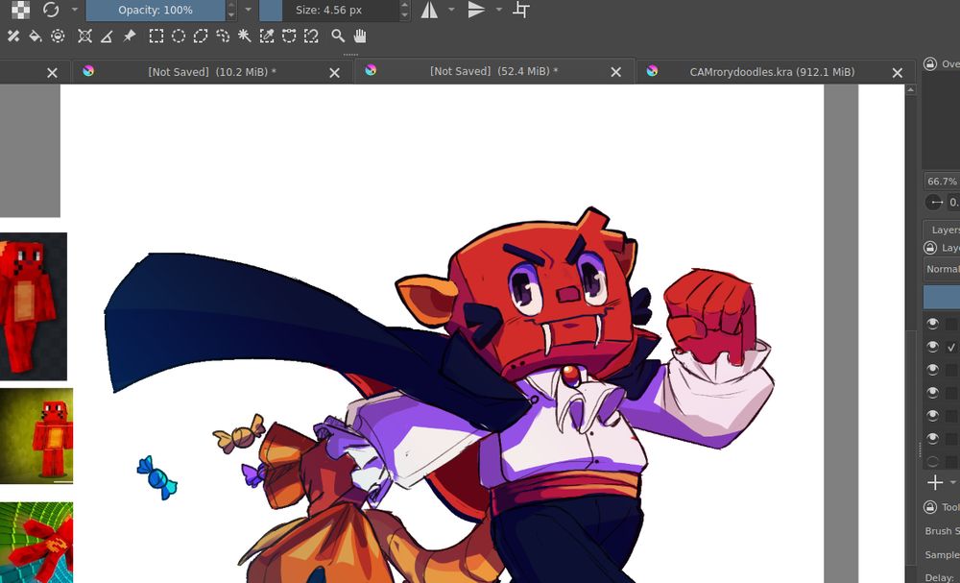The width and height of the screenshot is (960, 583).
Task: Open dropdown next to reload preset icon
Action: [x=74, y=10]
